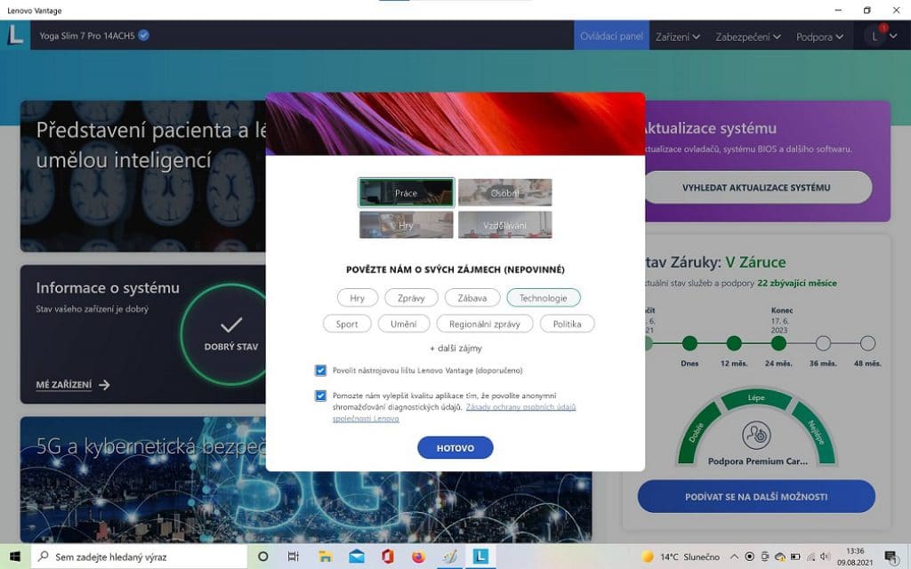Open the Představení pacienta article card
This screenshot has height=569, width=911.
point(143,176)
